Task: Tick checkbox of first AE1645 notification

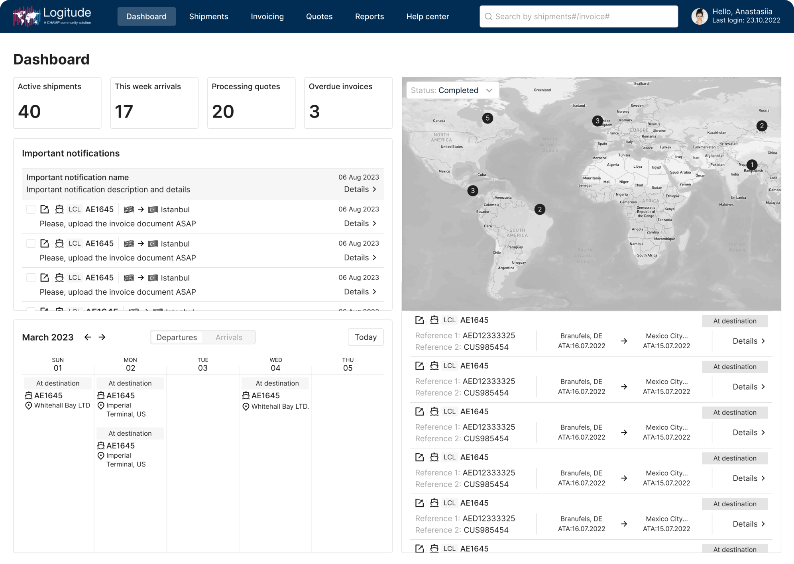Action: click(x=31, y=210)
